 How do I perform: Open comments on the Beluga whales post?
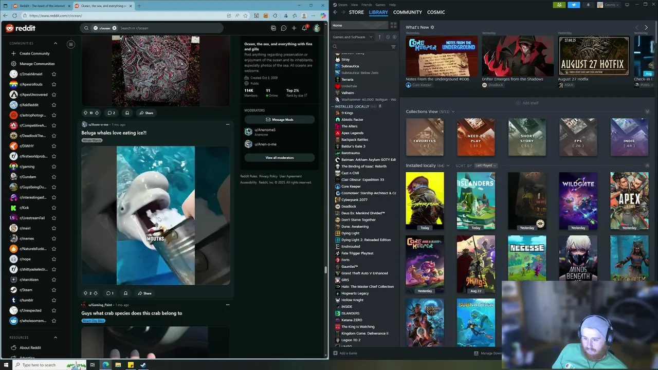[x=109, y=293]
